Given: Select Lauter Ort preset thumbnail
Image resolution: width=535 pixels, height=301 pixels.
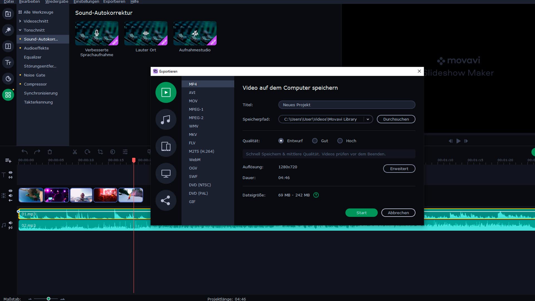Looking at the screenshot, I should click(146, 33).
